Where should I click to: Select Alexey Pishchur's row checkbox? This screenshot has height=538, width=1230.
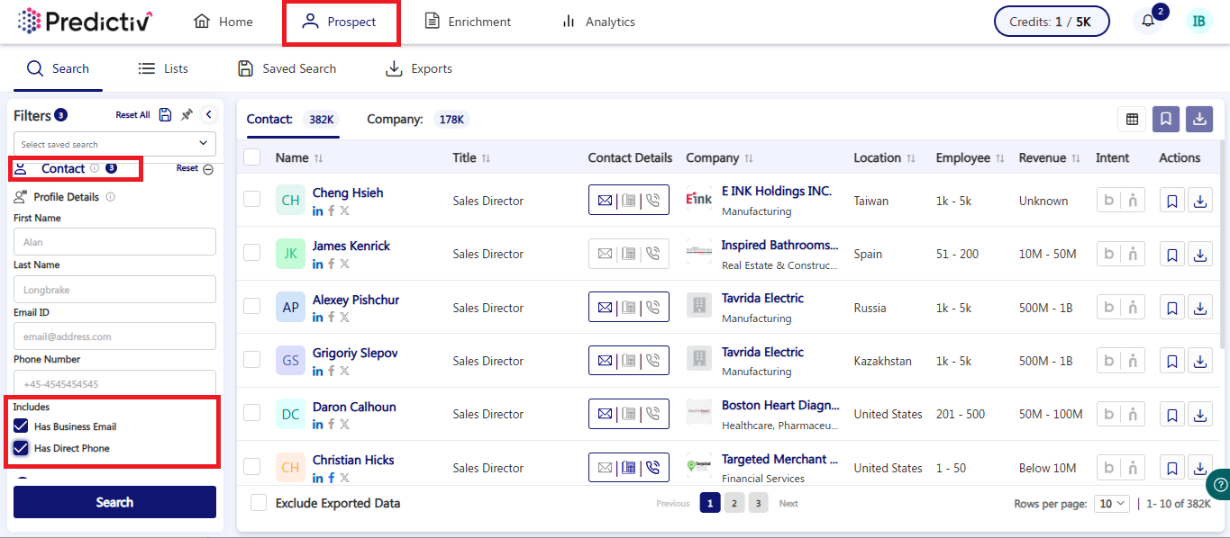(x=252, y=306)
